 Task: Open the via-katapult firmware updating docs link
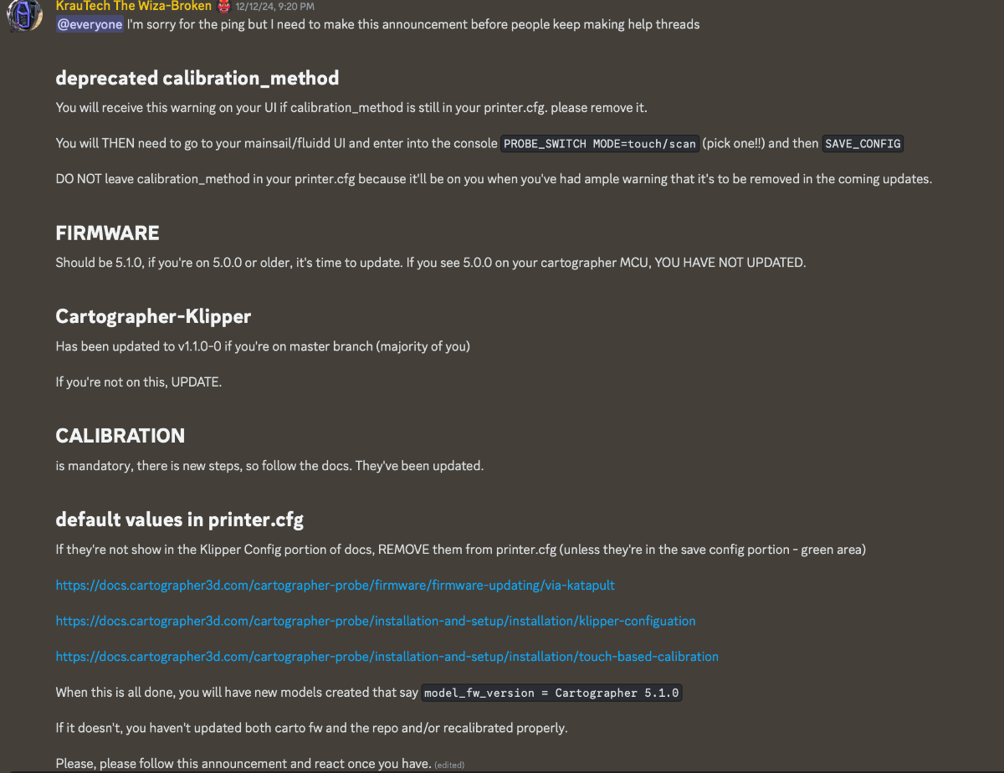(336, 586)
